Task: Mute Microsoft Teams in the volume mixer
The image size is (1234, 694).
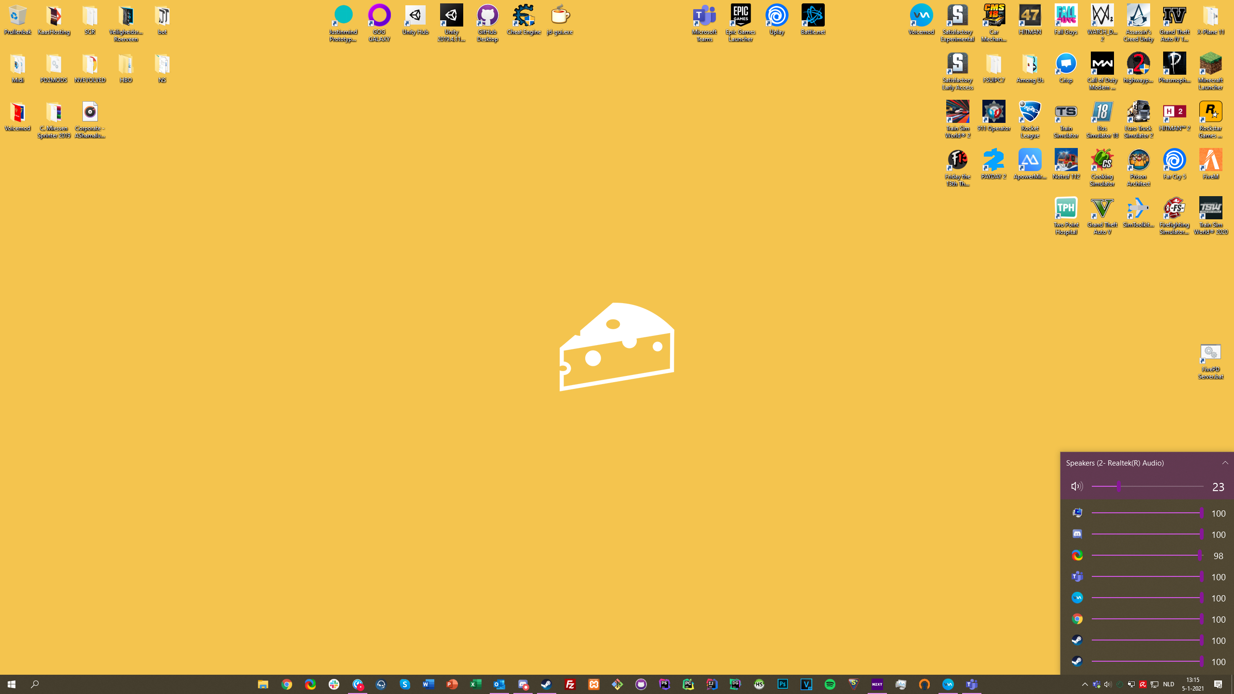Action: click(x=1077, y=576)
